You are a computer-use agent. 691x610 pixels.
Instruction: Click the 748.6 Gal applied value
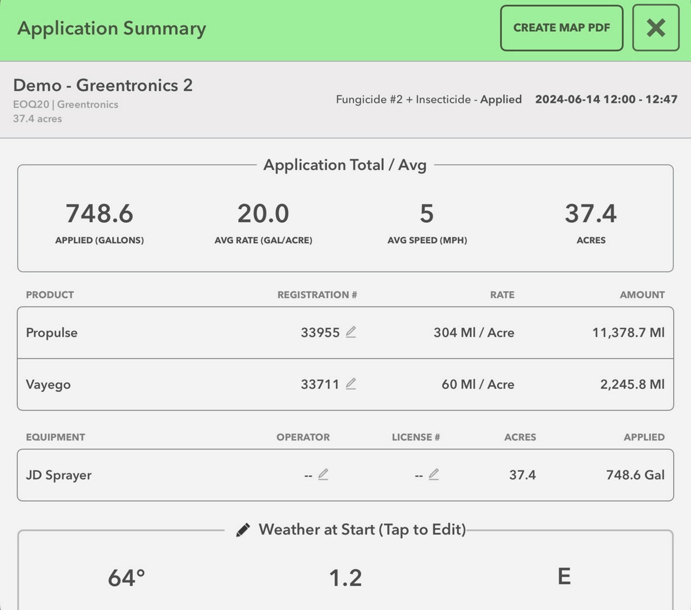pyautogui.click(x=635, y=475)
